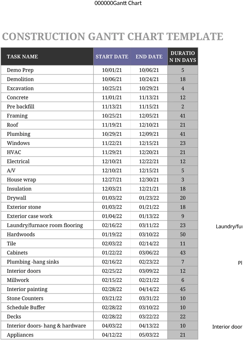This screenshot has height=340, width=243.
Task: Click the Drywall start date 01/03/22
Action: point(112,198)
